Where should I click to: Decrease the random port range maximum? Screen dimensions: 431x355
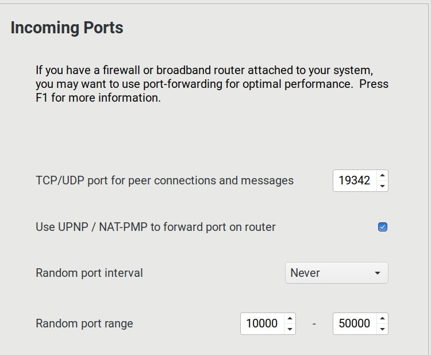click(x=383, y=329)
